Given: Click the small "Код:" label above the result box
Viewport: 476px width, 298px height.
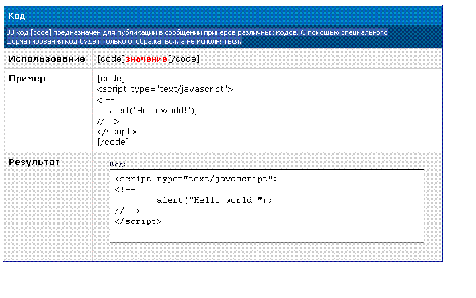Looking at the screenshot, I should point(117,164).
